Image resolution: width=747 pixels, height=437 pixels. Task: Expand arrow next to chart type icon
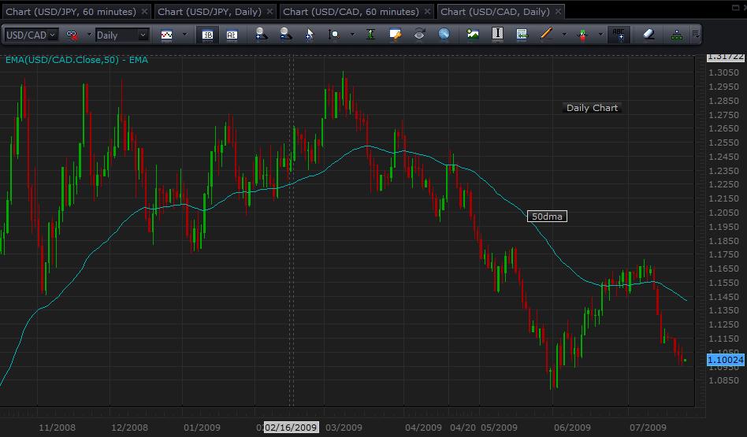[185, 35]
